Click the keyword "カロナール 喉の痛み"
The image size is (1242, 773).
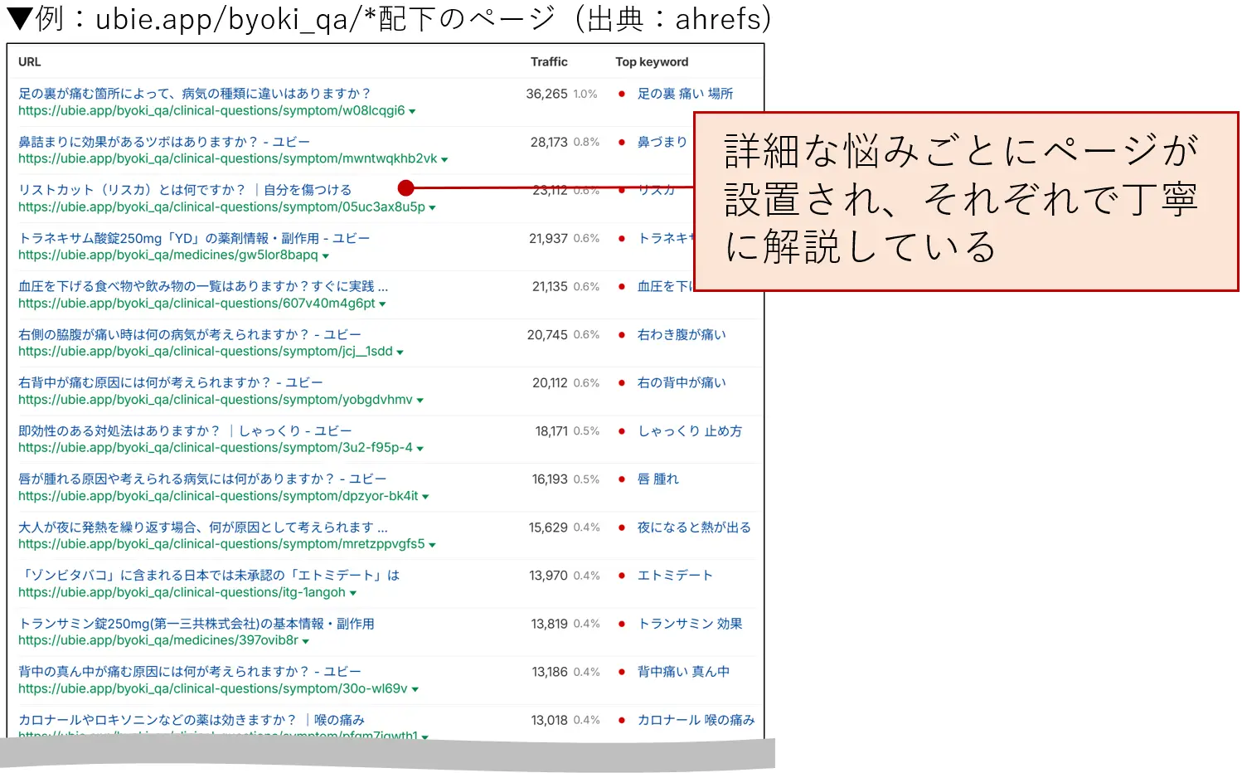[695, 720]
